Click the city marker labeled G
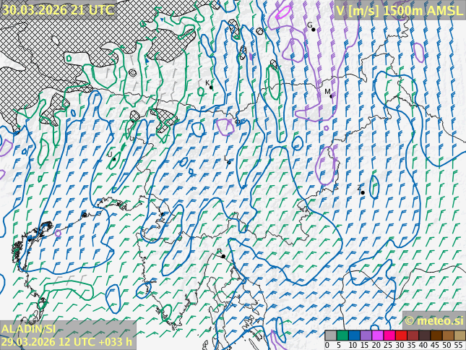Screen dimensions: 466x350 coord(313,29)
